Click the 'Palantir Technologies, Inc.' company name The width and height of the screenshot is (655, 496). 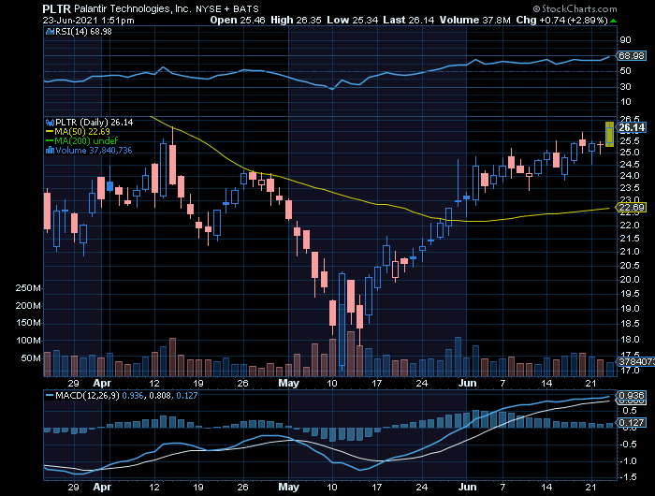pyautogui.click(x=133, y=8)
